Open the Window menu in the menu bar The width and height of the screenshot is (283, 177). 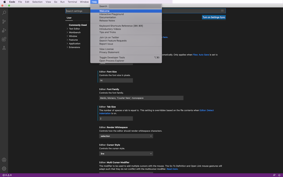[x=84, y=2]
